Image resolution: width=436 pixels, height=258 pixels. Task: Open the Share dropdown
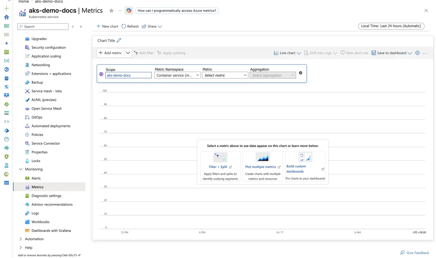point(152,26)
